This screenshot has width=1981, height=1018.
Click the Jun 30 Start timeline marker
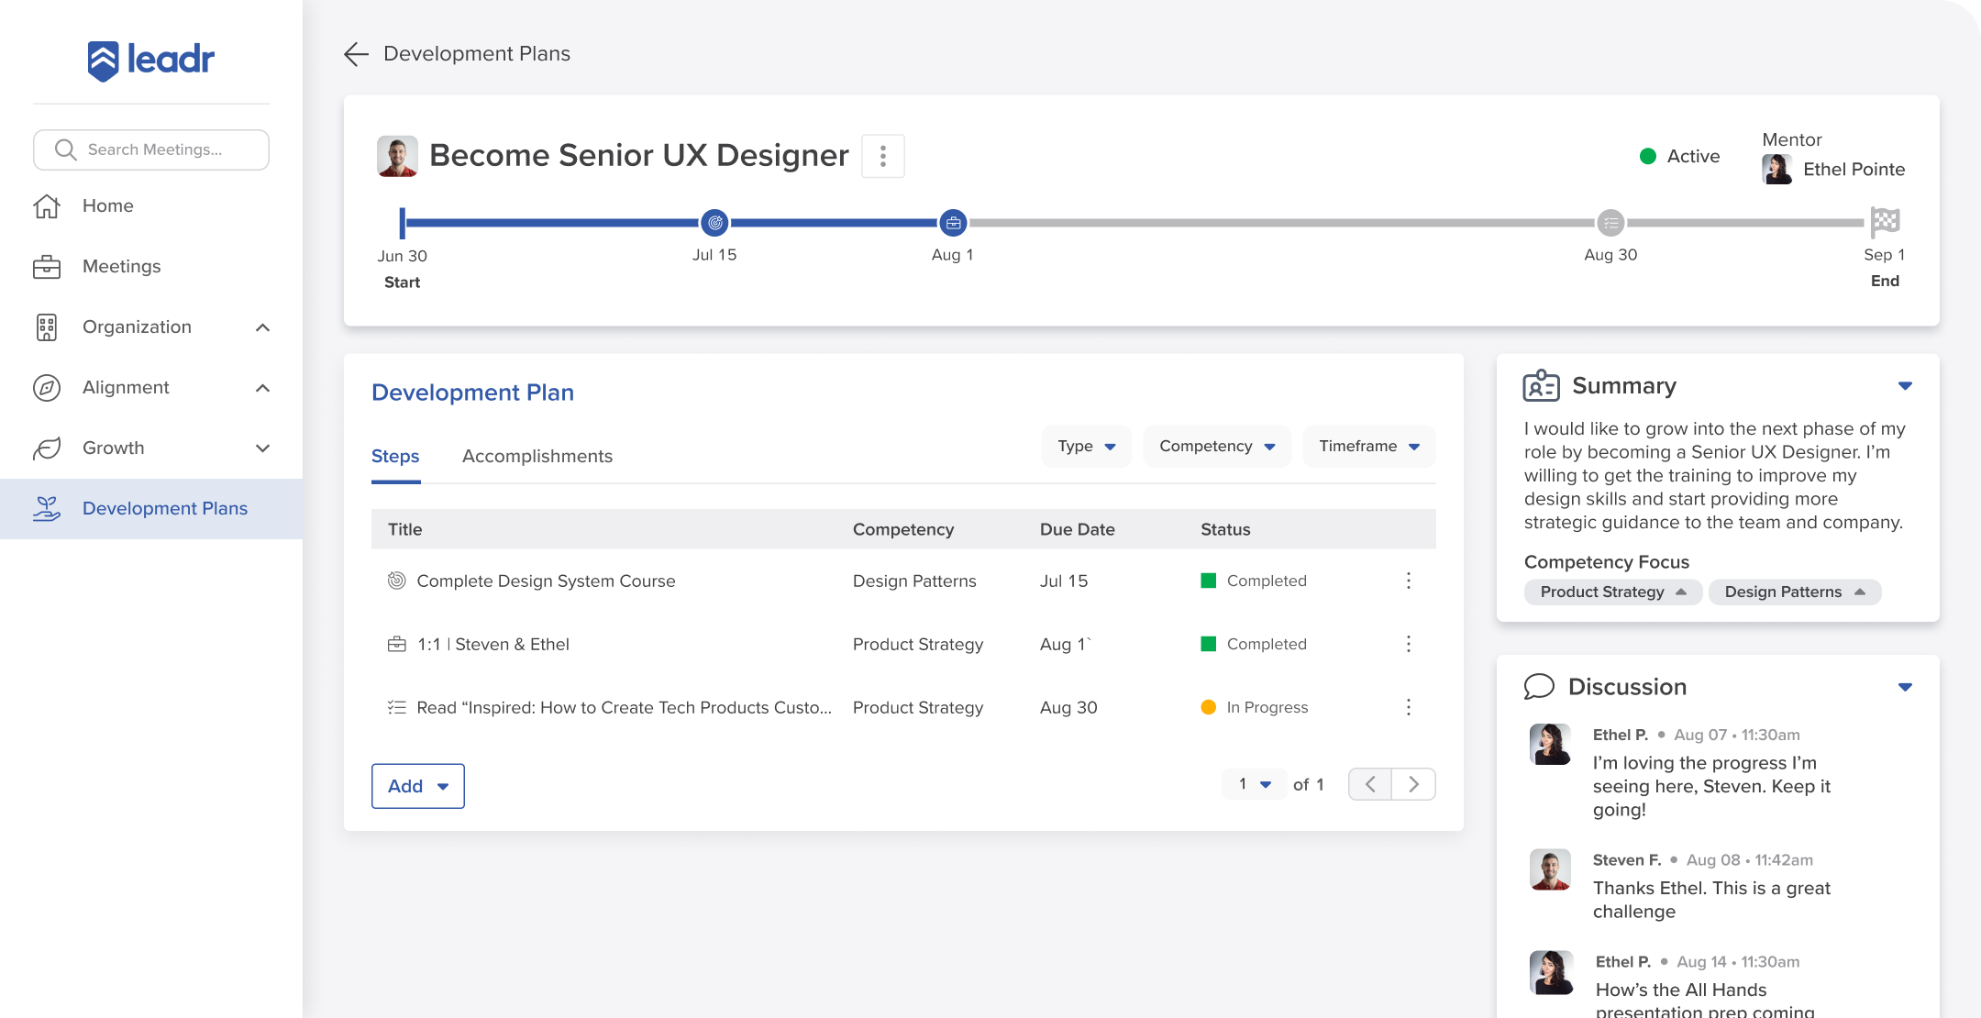coord(402,223)
